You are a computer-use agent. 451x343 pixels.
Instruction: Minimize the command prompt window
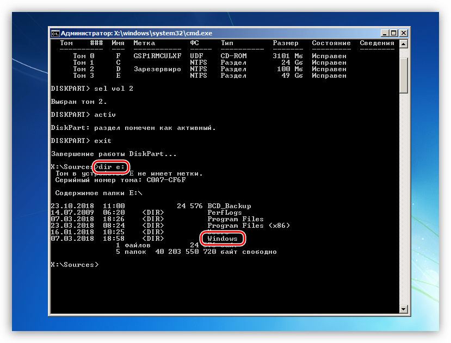pyautogui.click(x=385, y=33)
